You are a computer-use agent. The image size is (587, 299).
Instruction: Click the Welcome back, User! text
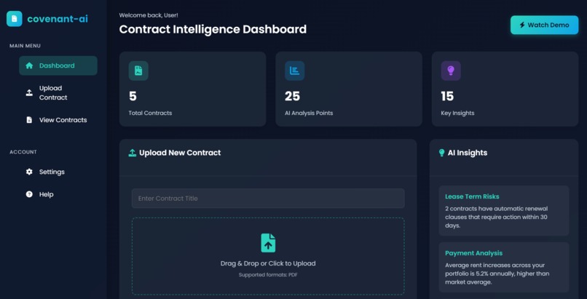(149, 15)
